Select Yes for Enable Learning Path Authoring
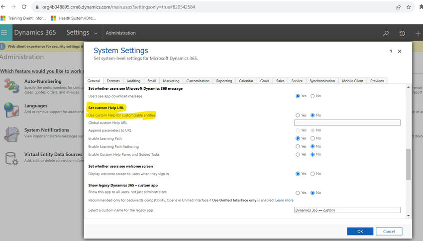This screenshot has width=423, height=241. tap(298, 146)
